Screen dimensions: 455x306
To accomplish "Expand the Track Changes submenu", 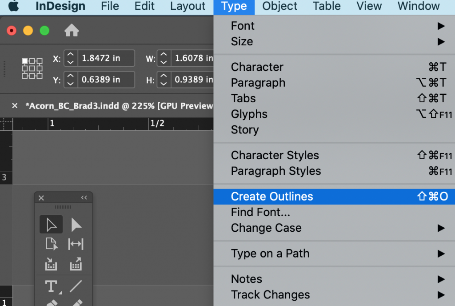I will click(334, 295).
